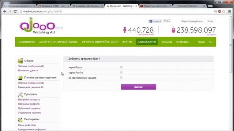Open Настройки профиля link

click(x=29, y=104)
